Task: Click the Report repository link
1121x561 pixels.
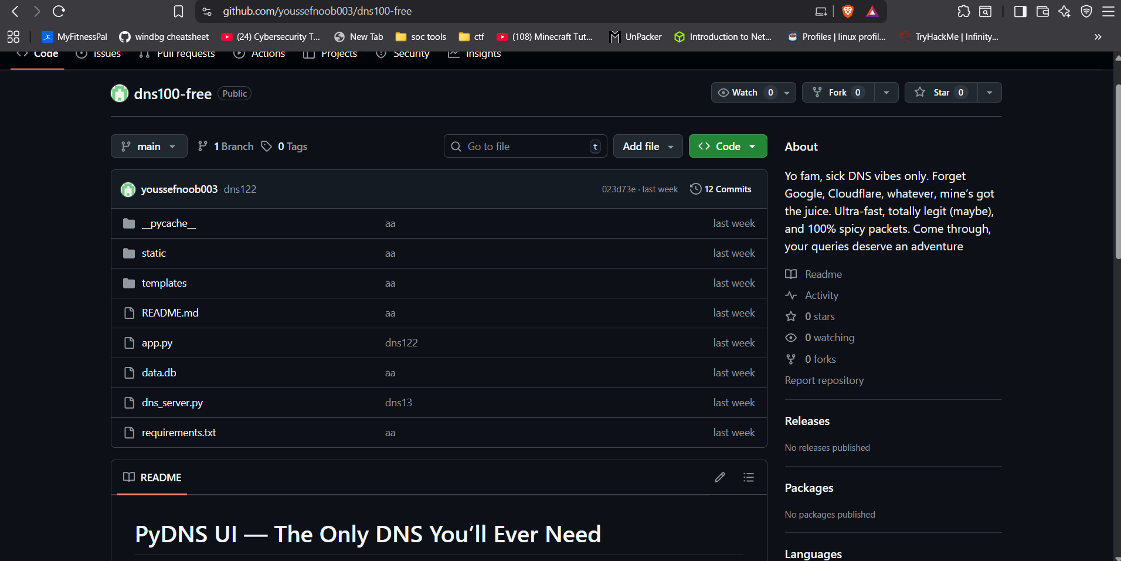Action: 824,380
